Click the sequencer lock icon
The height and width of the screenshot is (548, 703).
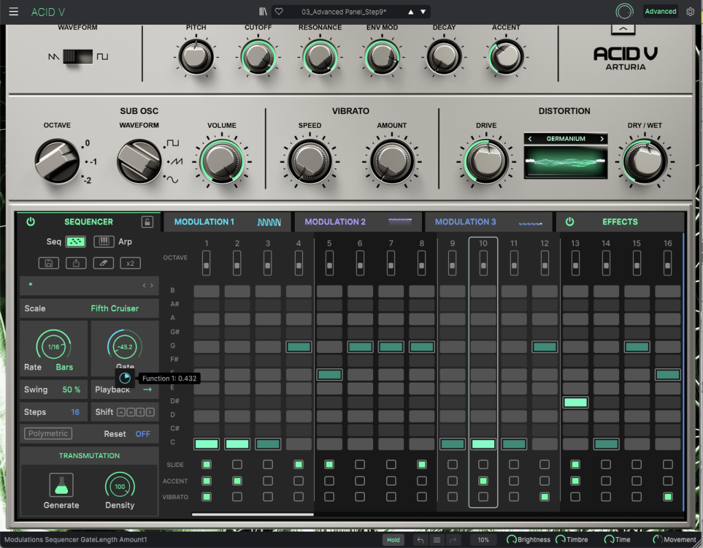click(147, 222)
